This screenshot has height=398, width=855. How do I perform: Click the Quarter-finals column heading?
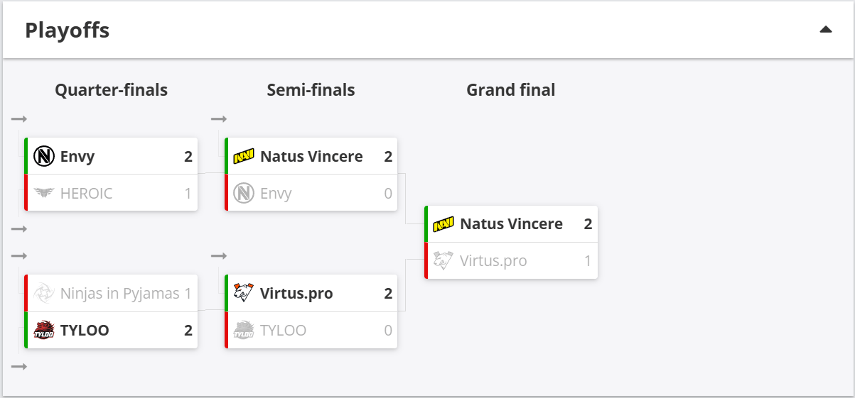[x=112, y=90]
